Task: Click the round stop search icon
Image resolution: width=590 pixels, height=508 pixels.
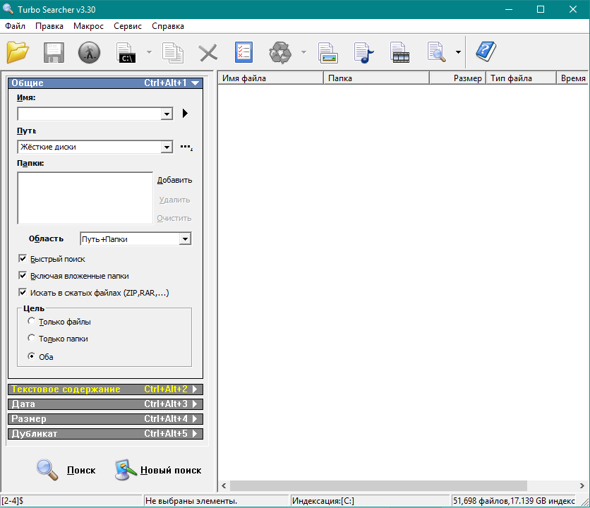Action: 89,52
